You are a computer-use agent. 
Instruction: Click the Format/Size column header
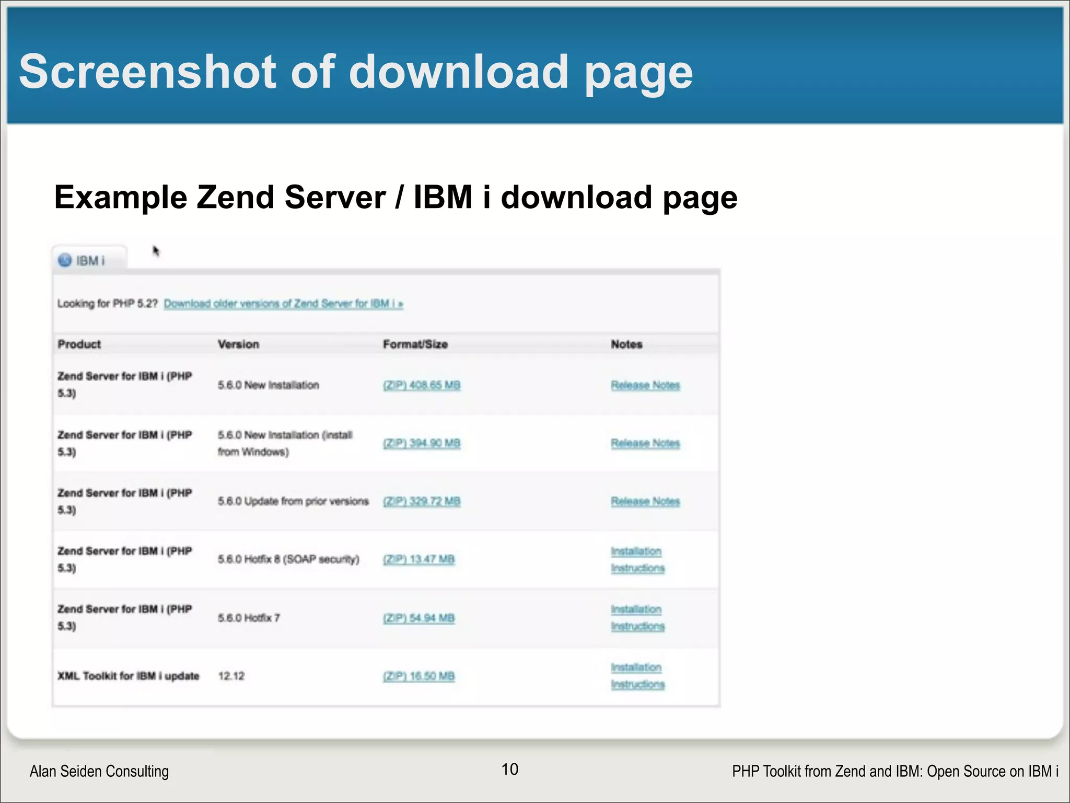pyautogui.click(x=415, y=344)
